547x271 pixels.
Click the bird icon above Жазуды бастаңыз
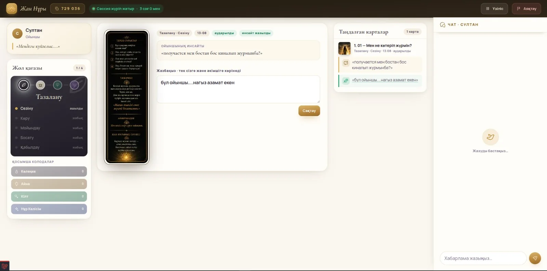click(490, 137)
